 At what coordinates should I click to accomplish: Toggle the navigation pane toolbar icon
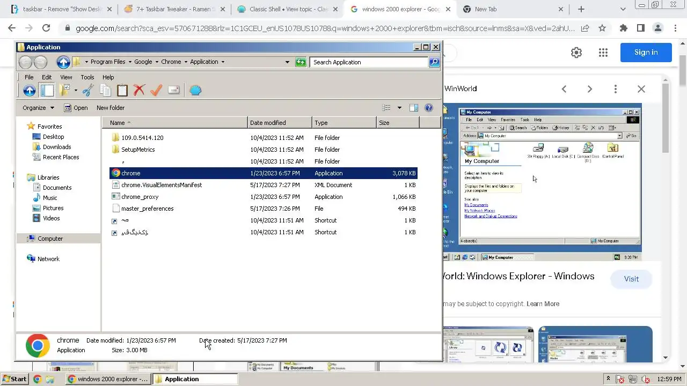point(47,91)
